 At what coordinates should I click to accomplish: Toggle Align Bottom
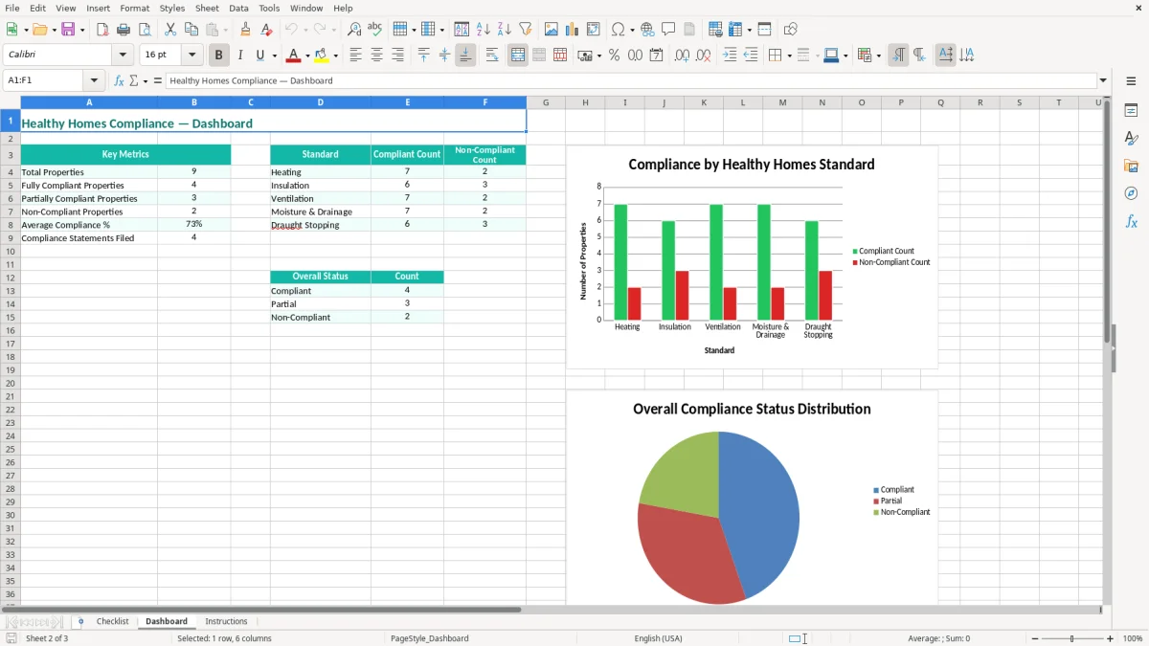tap(465, 56)
